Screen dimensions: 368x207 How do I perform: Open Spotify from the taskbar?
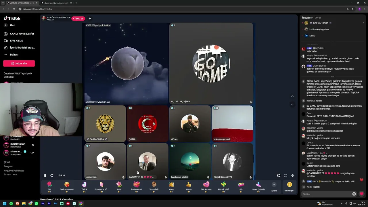[x=11, y=204]
